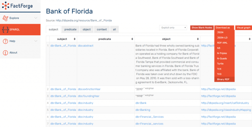Expand the Explore menu chevron
Viewport: 252px width, 127px height.
point(36,18)
